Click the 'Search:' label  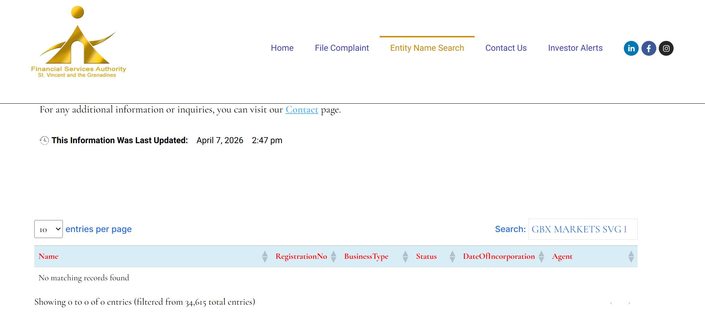click(x=510, y=229)
